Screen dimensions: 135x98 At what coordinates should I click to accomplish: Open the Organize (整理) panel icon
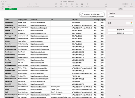(131, 4)
